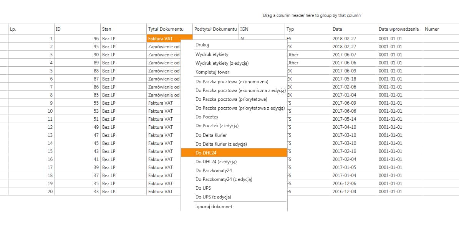459x238 pixels.
Task: Select date cell 2017-05-18
Action: pos(354,79)
